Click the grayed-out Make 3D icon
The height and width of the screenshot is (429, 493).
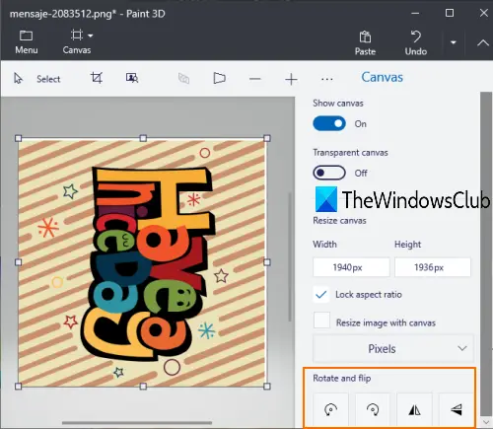click(x=183, y=78)
